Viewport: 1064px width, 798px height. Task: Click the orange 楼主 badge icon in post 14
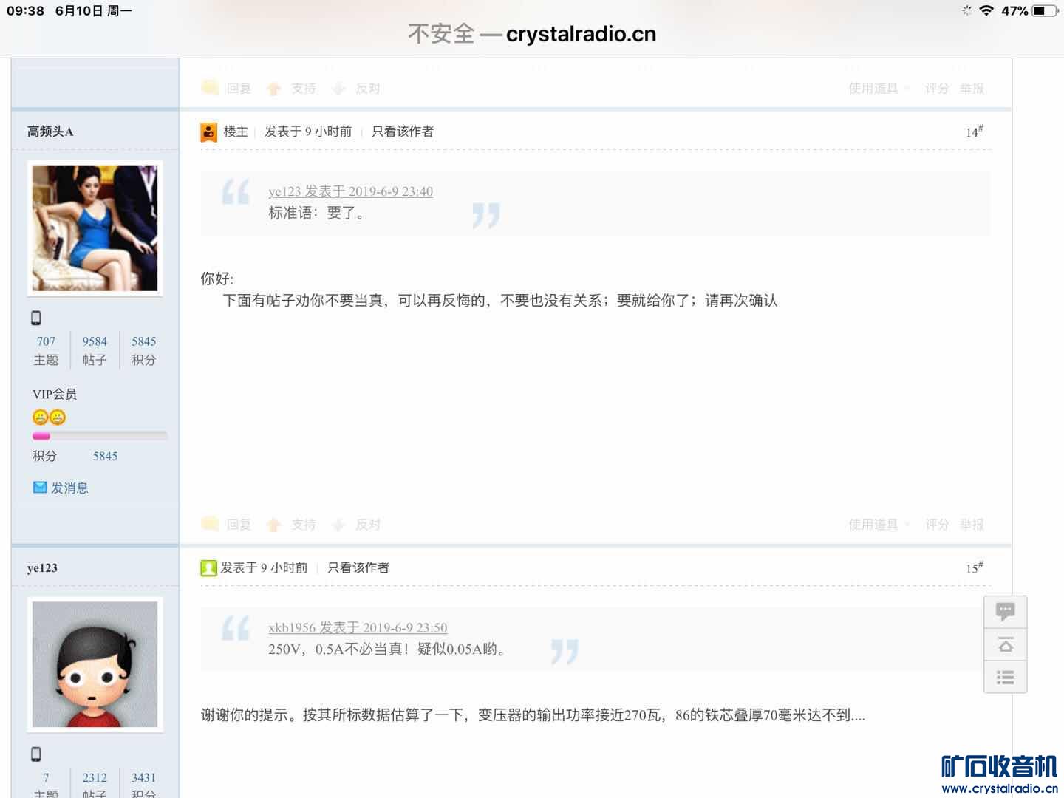tap(209, 132)
